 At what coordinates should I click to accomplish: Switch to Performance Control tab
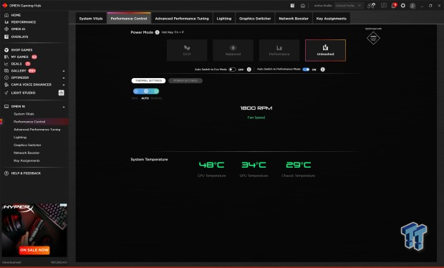pos(129,19)
